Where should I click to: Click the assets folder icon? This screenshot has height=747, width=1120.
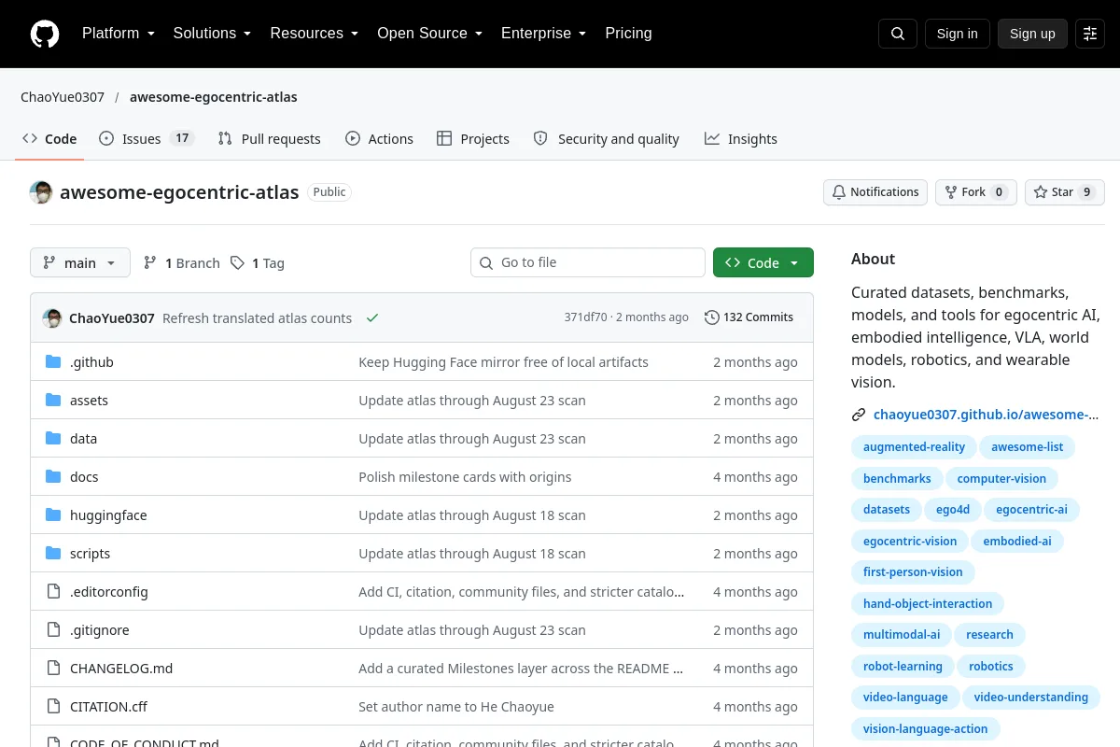tap(53, 401)
